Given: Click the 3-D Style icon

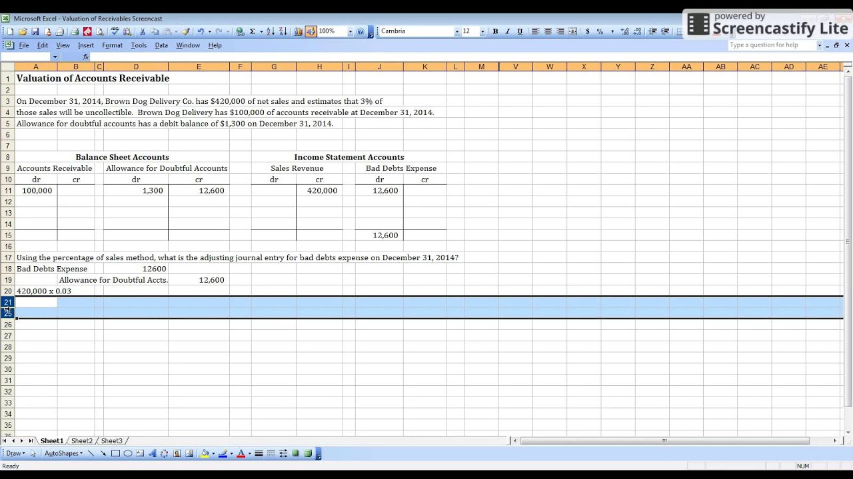Looking at the screenshot, I should coord(308,454).
